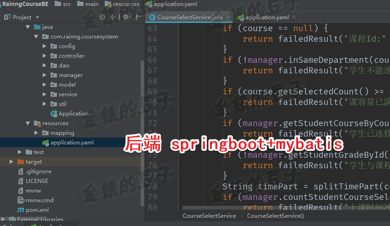Switch to application.yaml editor tab
The width and height of the screenshot is (390, 226).
tap(267, 17)
